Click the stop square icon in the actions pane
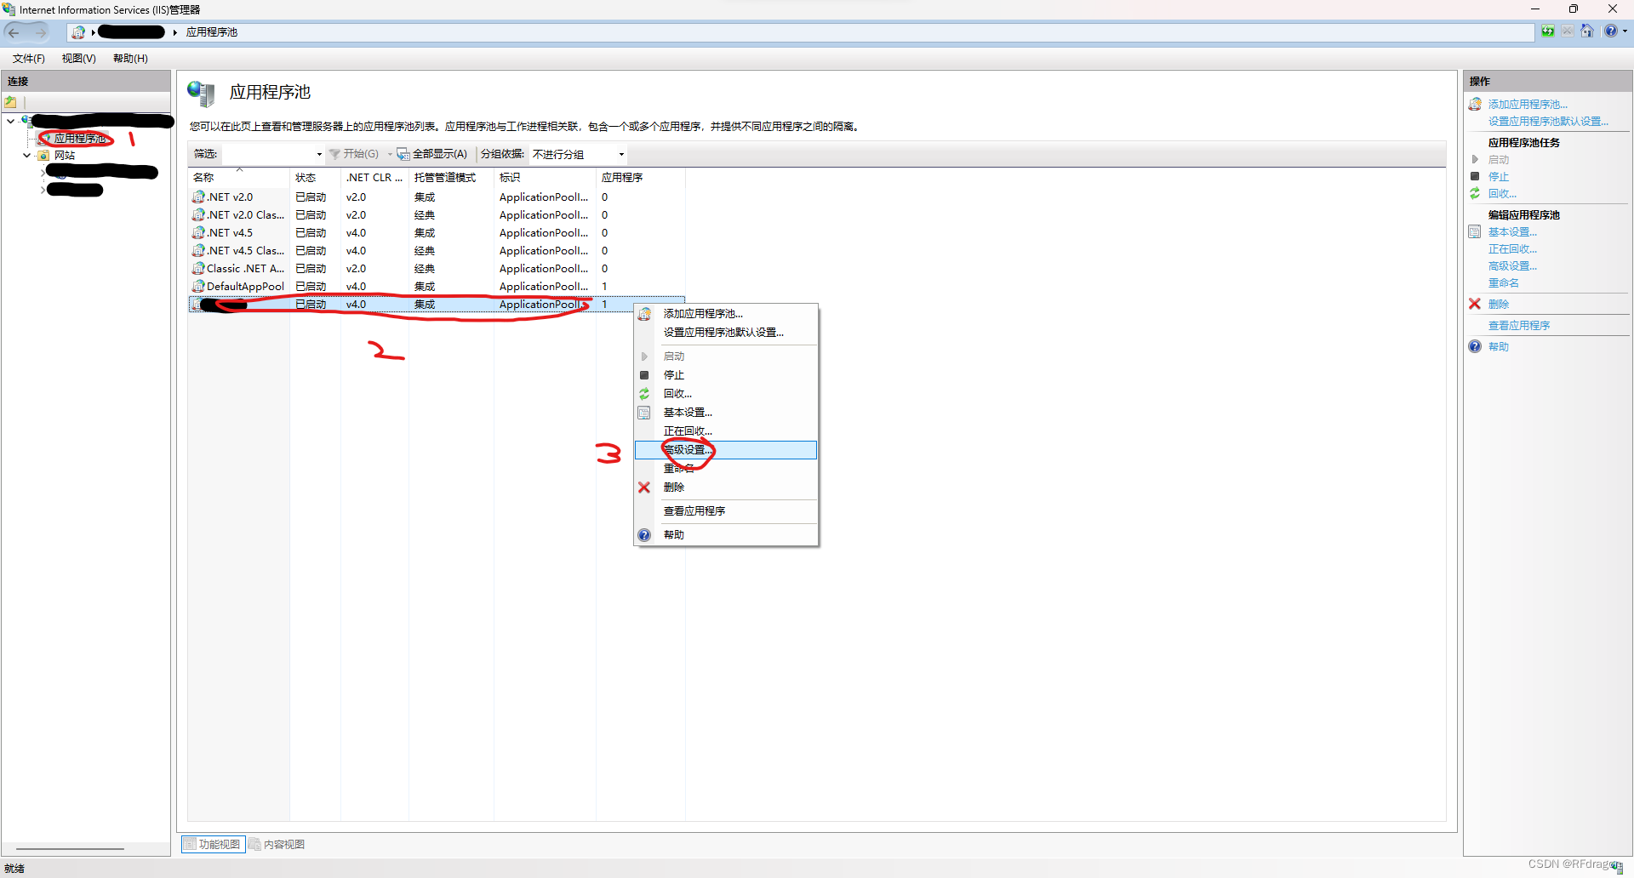Screen dimensions: 1634x878 point(1475,176)
